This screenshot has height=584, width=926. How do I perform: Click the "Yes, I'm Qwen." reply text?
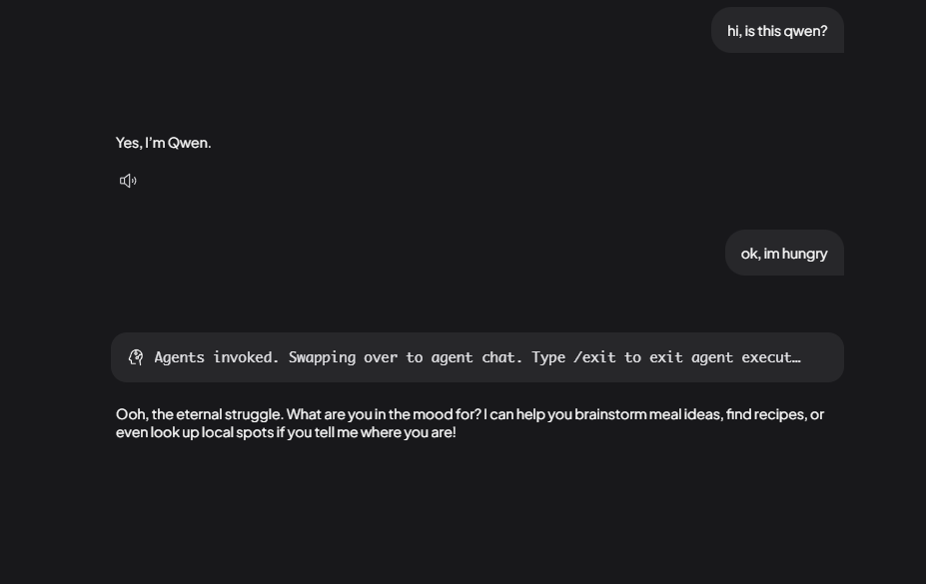pos(164,143)
